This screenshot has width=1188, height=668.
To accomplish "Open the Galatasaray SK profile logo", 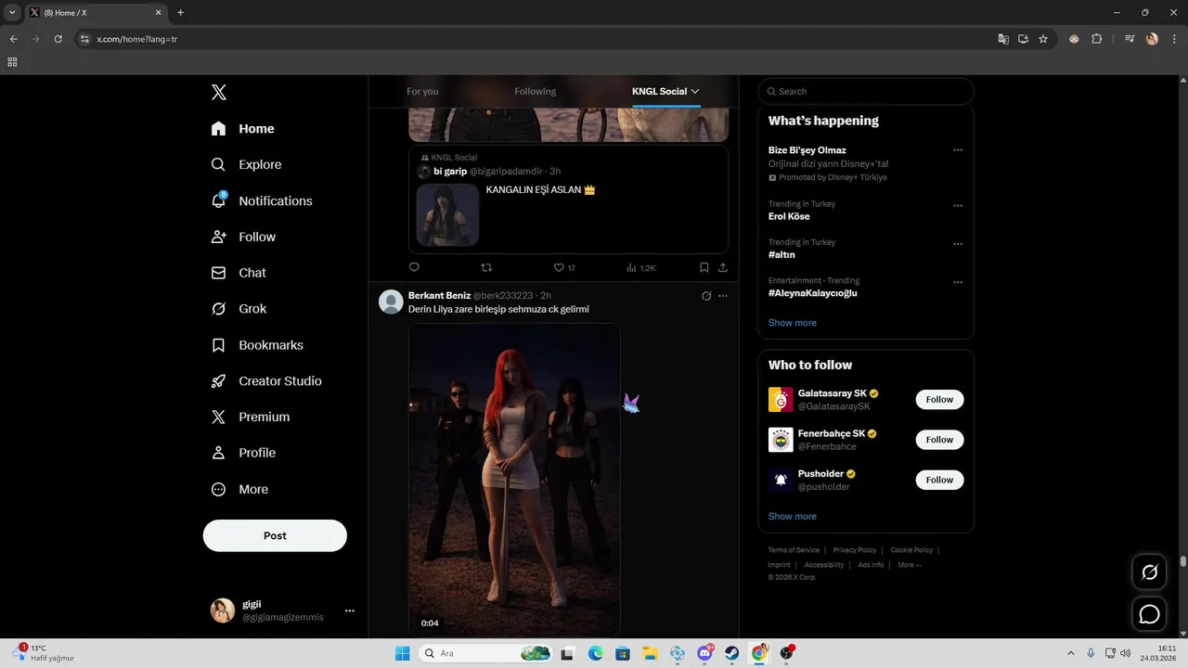I will click(x=781, y=400).
